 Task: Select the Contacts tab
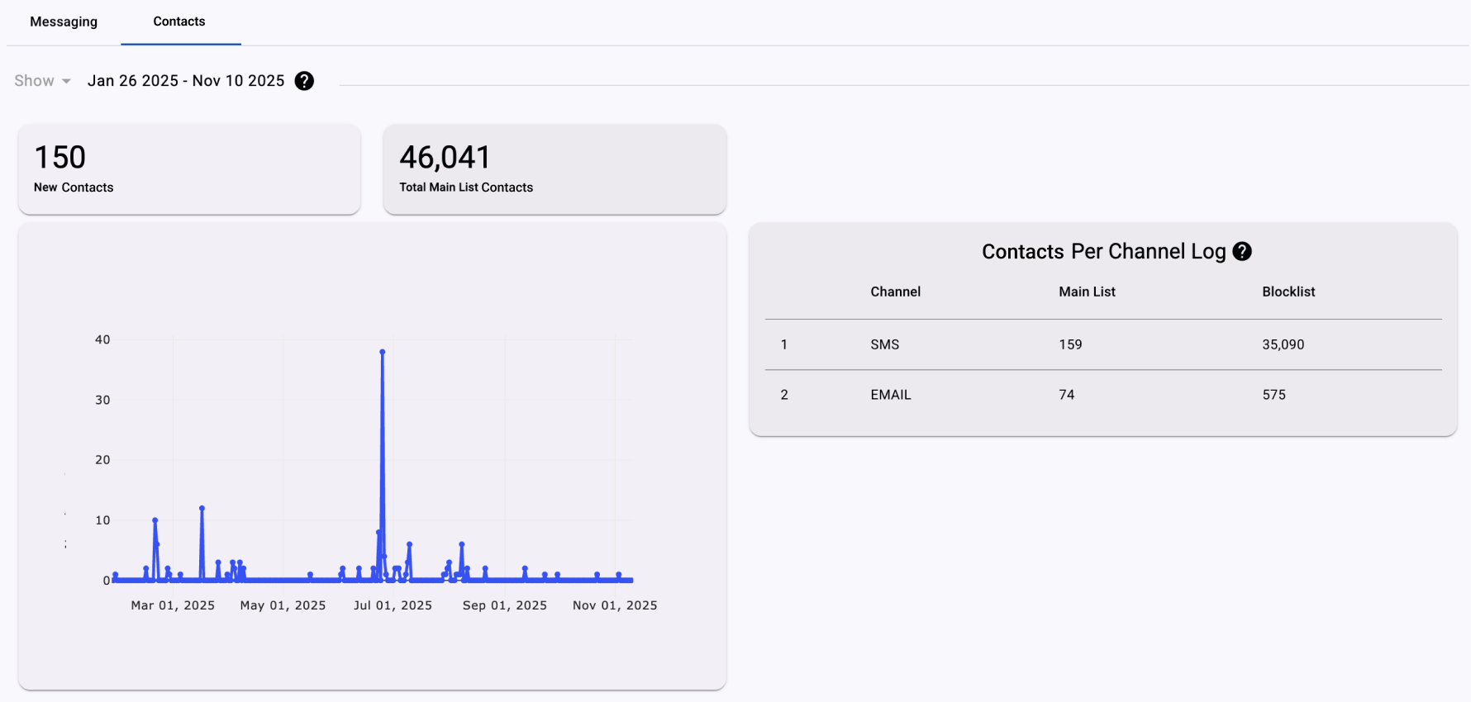[x=179, y=21]
